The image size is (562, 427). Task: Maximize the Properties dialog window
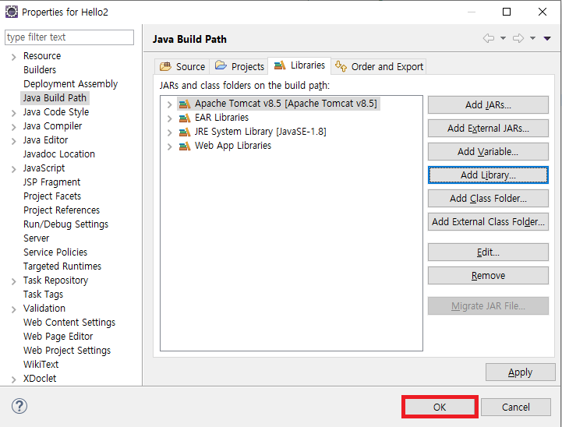point(507,12)
